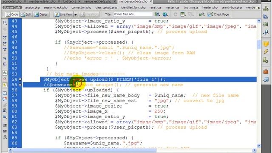Open the Server Behaviors gear panel icon
This screenshot has width=272, height=153.
pyautogui.click(x=266, y=60)
